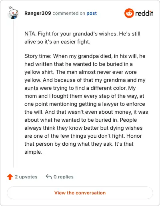Click the "Story time" paragraph opening

[85, 56]
